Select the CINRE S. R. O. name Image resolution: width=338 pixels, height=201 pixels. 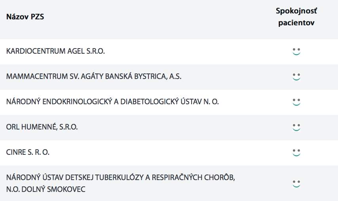(28, 152)
